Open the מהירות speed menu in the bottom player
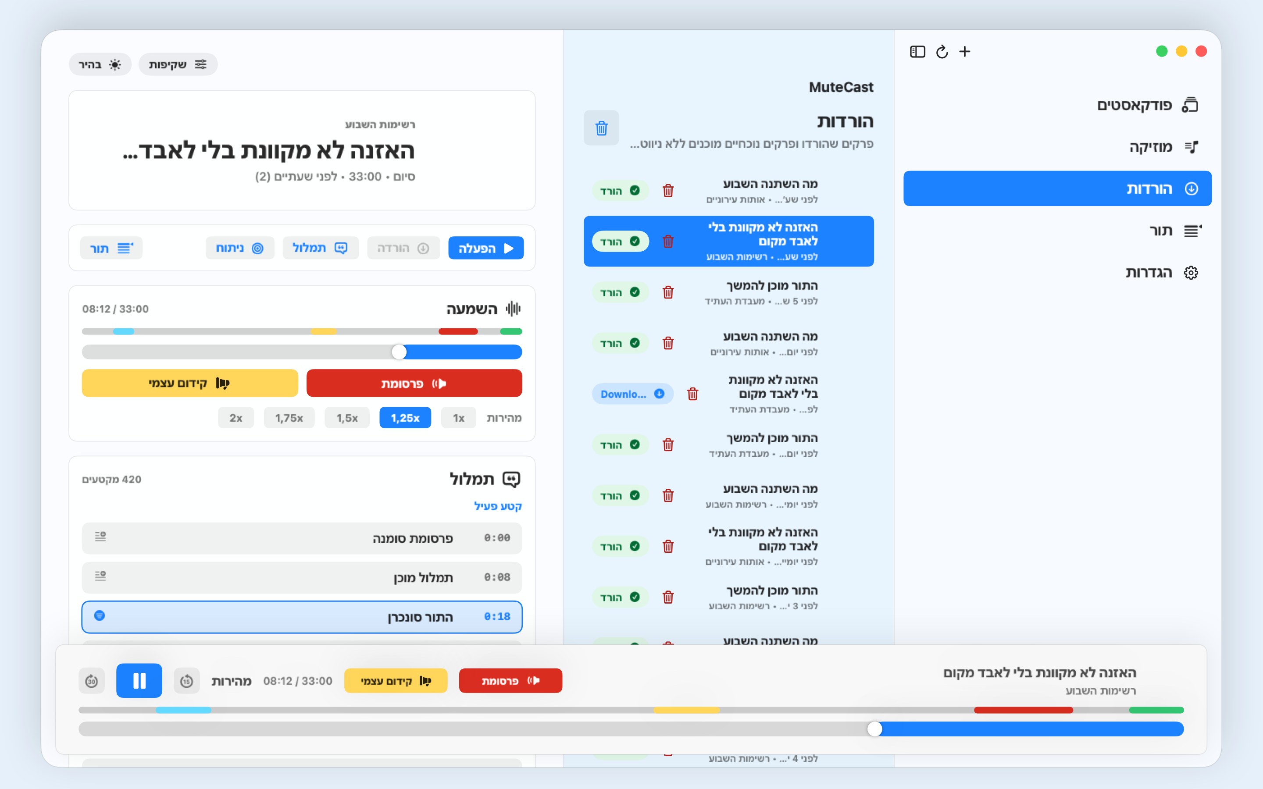 [231, 681]
